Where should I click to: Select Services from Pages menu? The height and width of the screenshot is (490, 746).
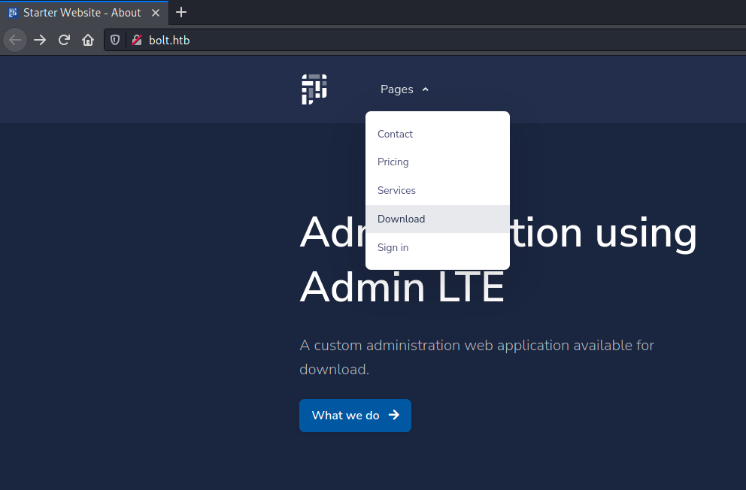click(437, 191)
